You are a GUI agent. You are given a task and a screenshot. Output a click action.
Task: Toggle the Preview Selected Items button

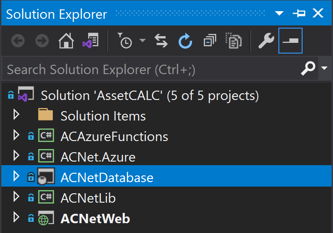290,41
